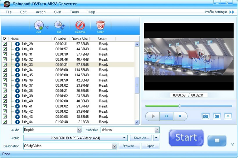The height and width of the screenshot is (158, 238).
Task: Click the disc icon of Title_31
Action: coord(18,54)
